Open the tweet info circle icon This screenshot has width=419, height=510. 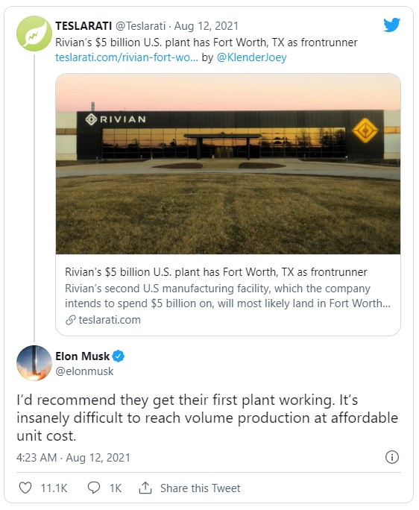click(x=391, y=457)
